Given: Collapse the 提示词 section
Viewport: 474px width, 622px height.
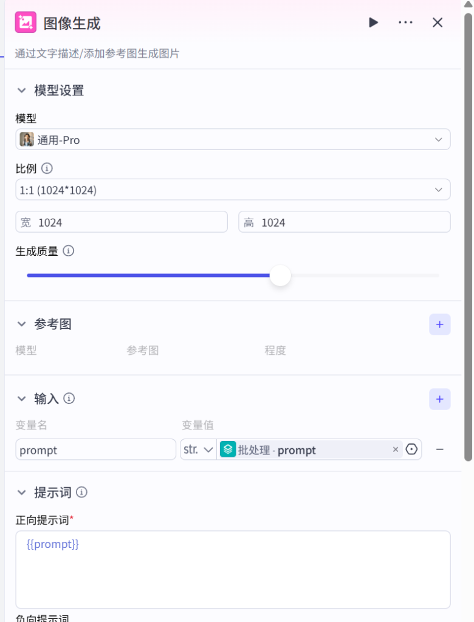Looking at the screenshot, I should pos(22,492).
